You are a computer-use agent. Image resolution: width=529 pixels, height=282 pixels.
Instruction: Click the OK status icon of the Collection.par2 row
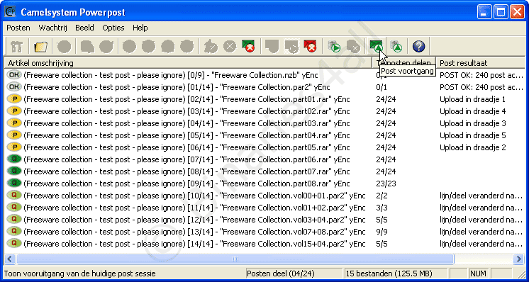14,87
